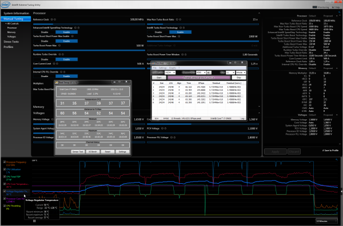The width and height of the screenshot is (343, 226).
Task: Click the Intel logo in title bar
Action: (6, 5)
